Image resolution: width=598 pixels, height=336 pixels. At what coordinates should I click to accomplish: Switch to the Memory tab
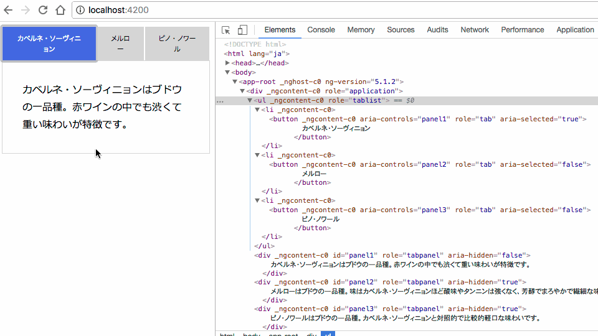(x=361, y=30)
